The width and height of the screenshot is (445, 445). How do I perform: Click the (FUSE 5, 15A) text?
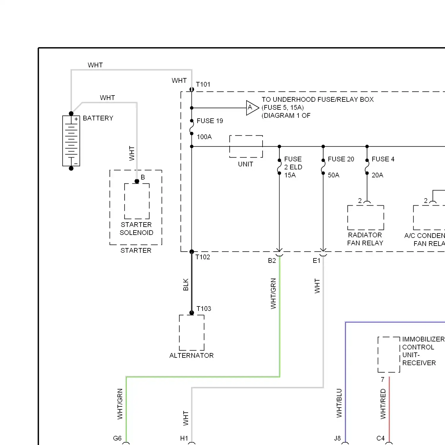[x=283, y=107]
